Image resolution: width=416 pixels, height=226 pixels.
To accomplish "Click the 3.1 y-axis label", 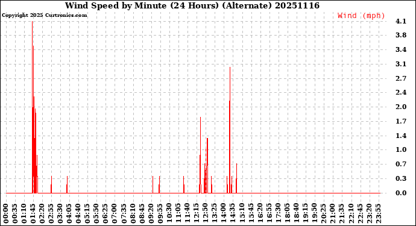I will click(401, 64).
